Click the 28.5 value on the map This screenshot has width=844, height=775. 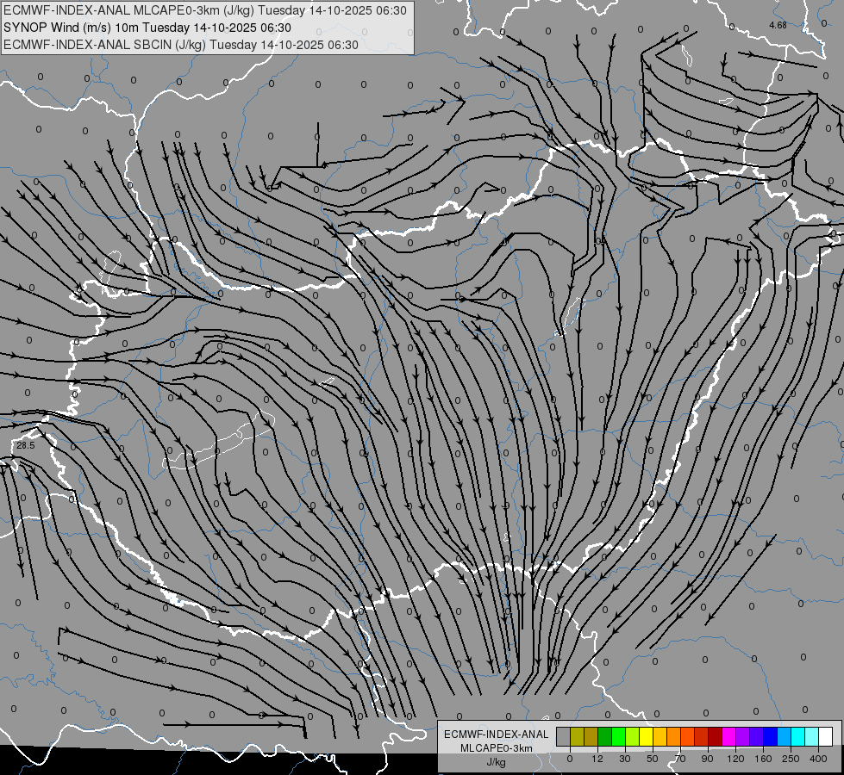click(25, 445)
